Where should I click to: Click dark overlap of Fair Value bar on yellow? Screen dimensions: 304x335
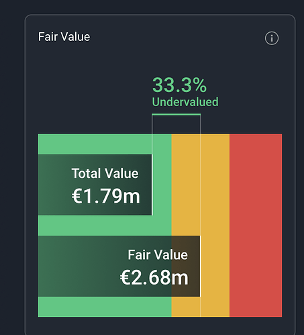[186, 266]
